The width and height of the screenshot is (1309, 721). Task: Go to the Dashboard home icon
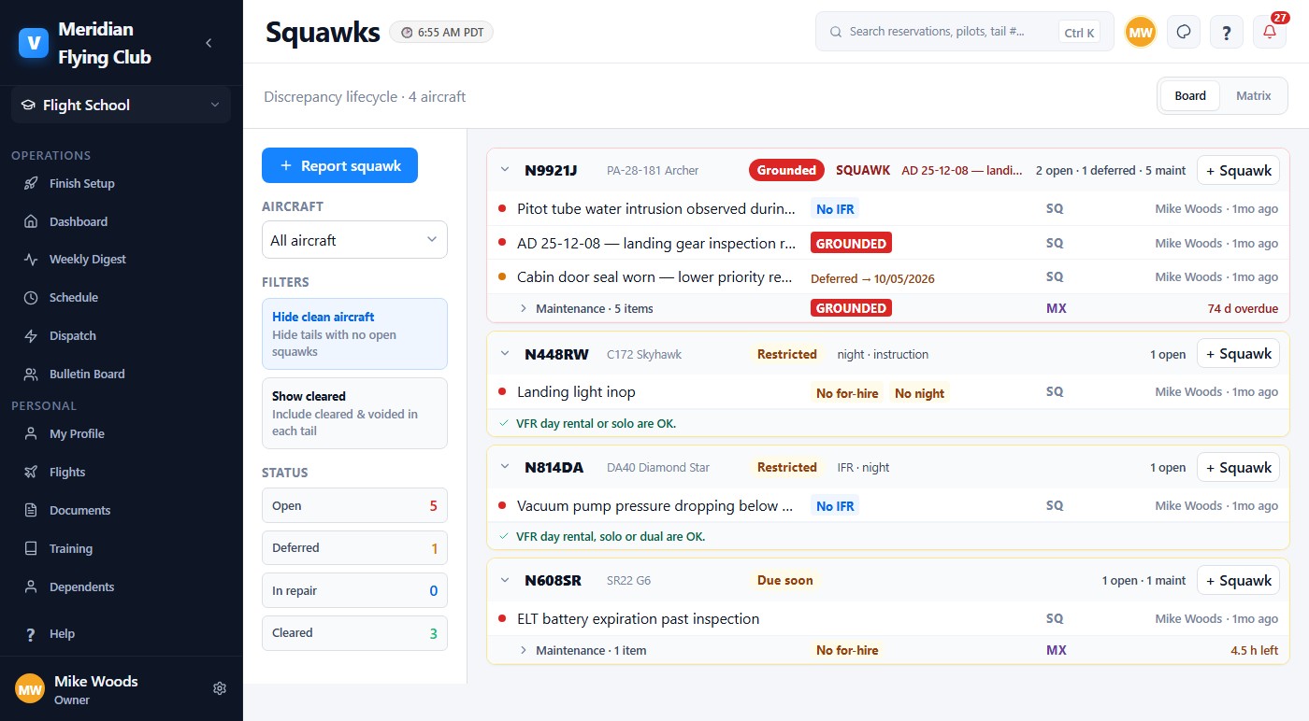(31, 222)
